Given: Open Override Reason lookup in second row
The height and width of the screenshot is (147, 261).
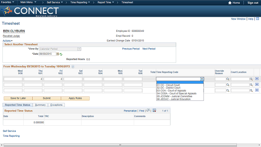Looking at the screenshot, I should pyautogui.click(x=228, y=85).
